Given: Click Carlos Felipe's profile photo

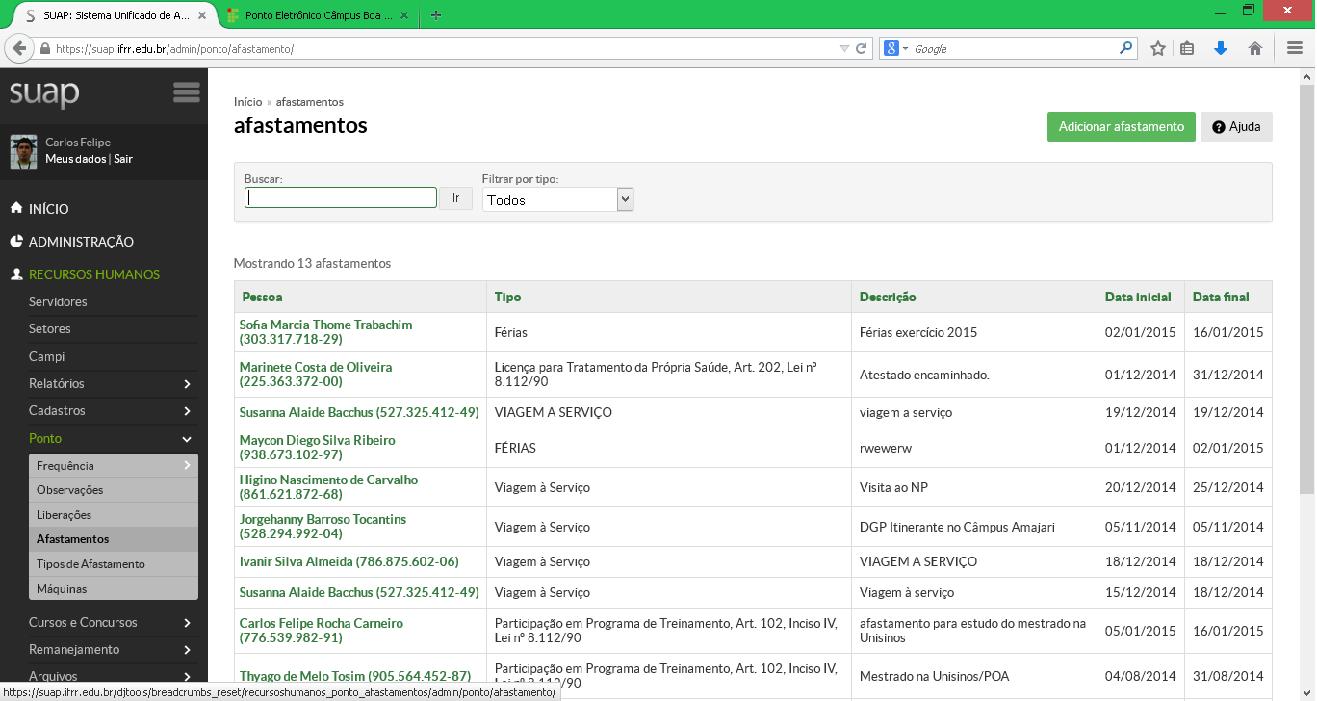Looking at the screenshot, I should pos(23,151).
